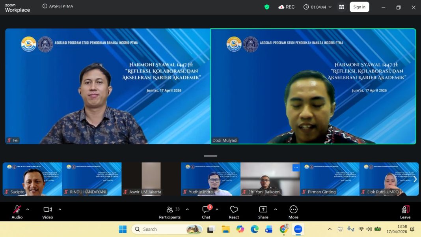Open options on Efri Yoni Baikoeni's tile
This screenshot has height=237, width=421.
point(296,168)
